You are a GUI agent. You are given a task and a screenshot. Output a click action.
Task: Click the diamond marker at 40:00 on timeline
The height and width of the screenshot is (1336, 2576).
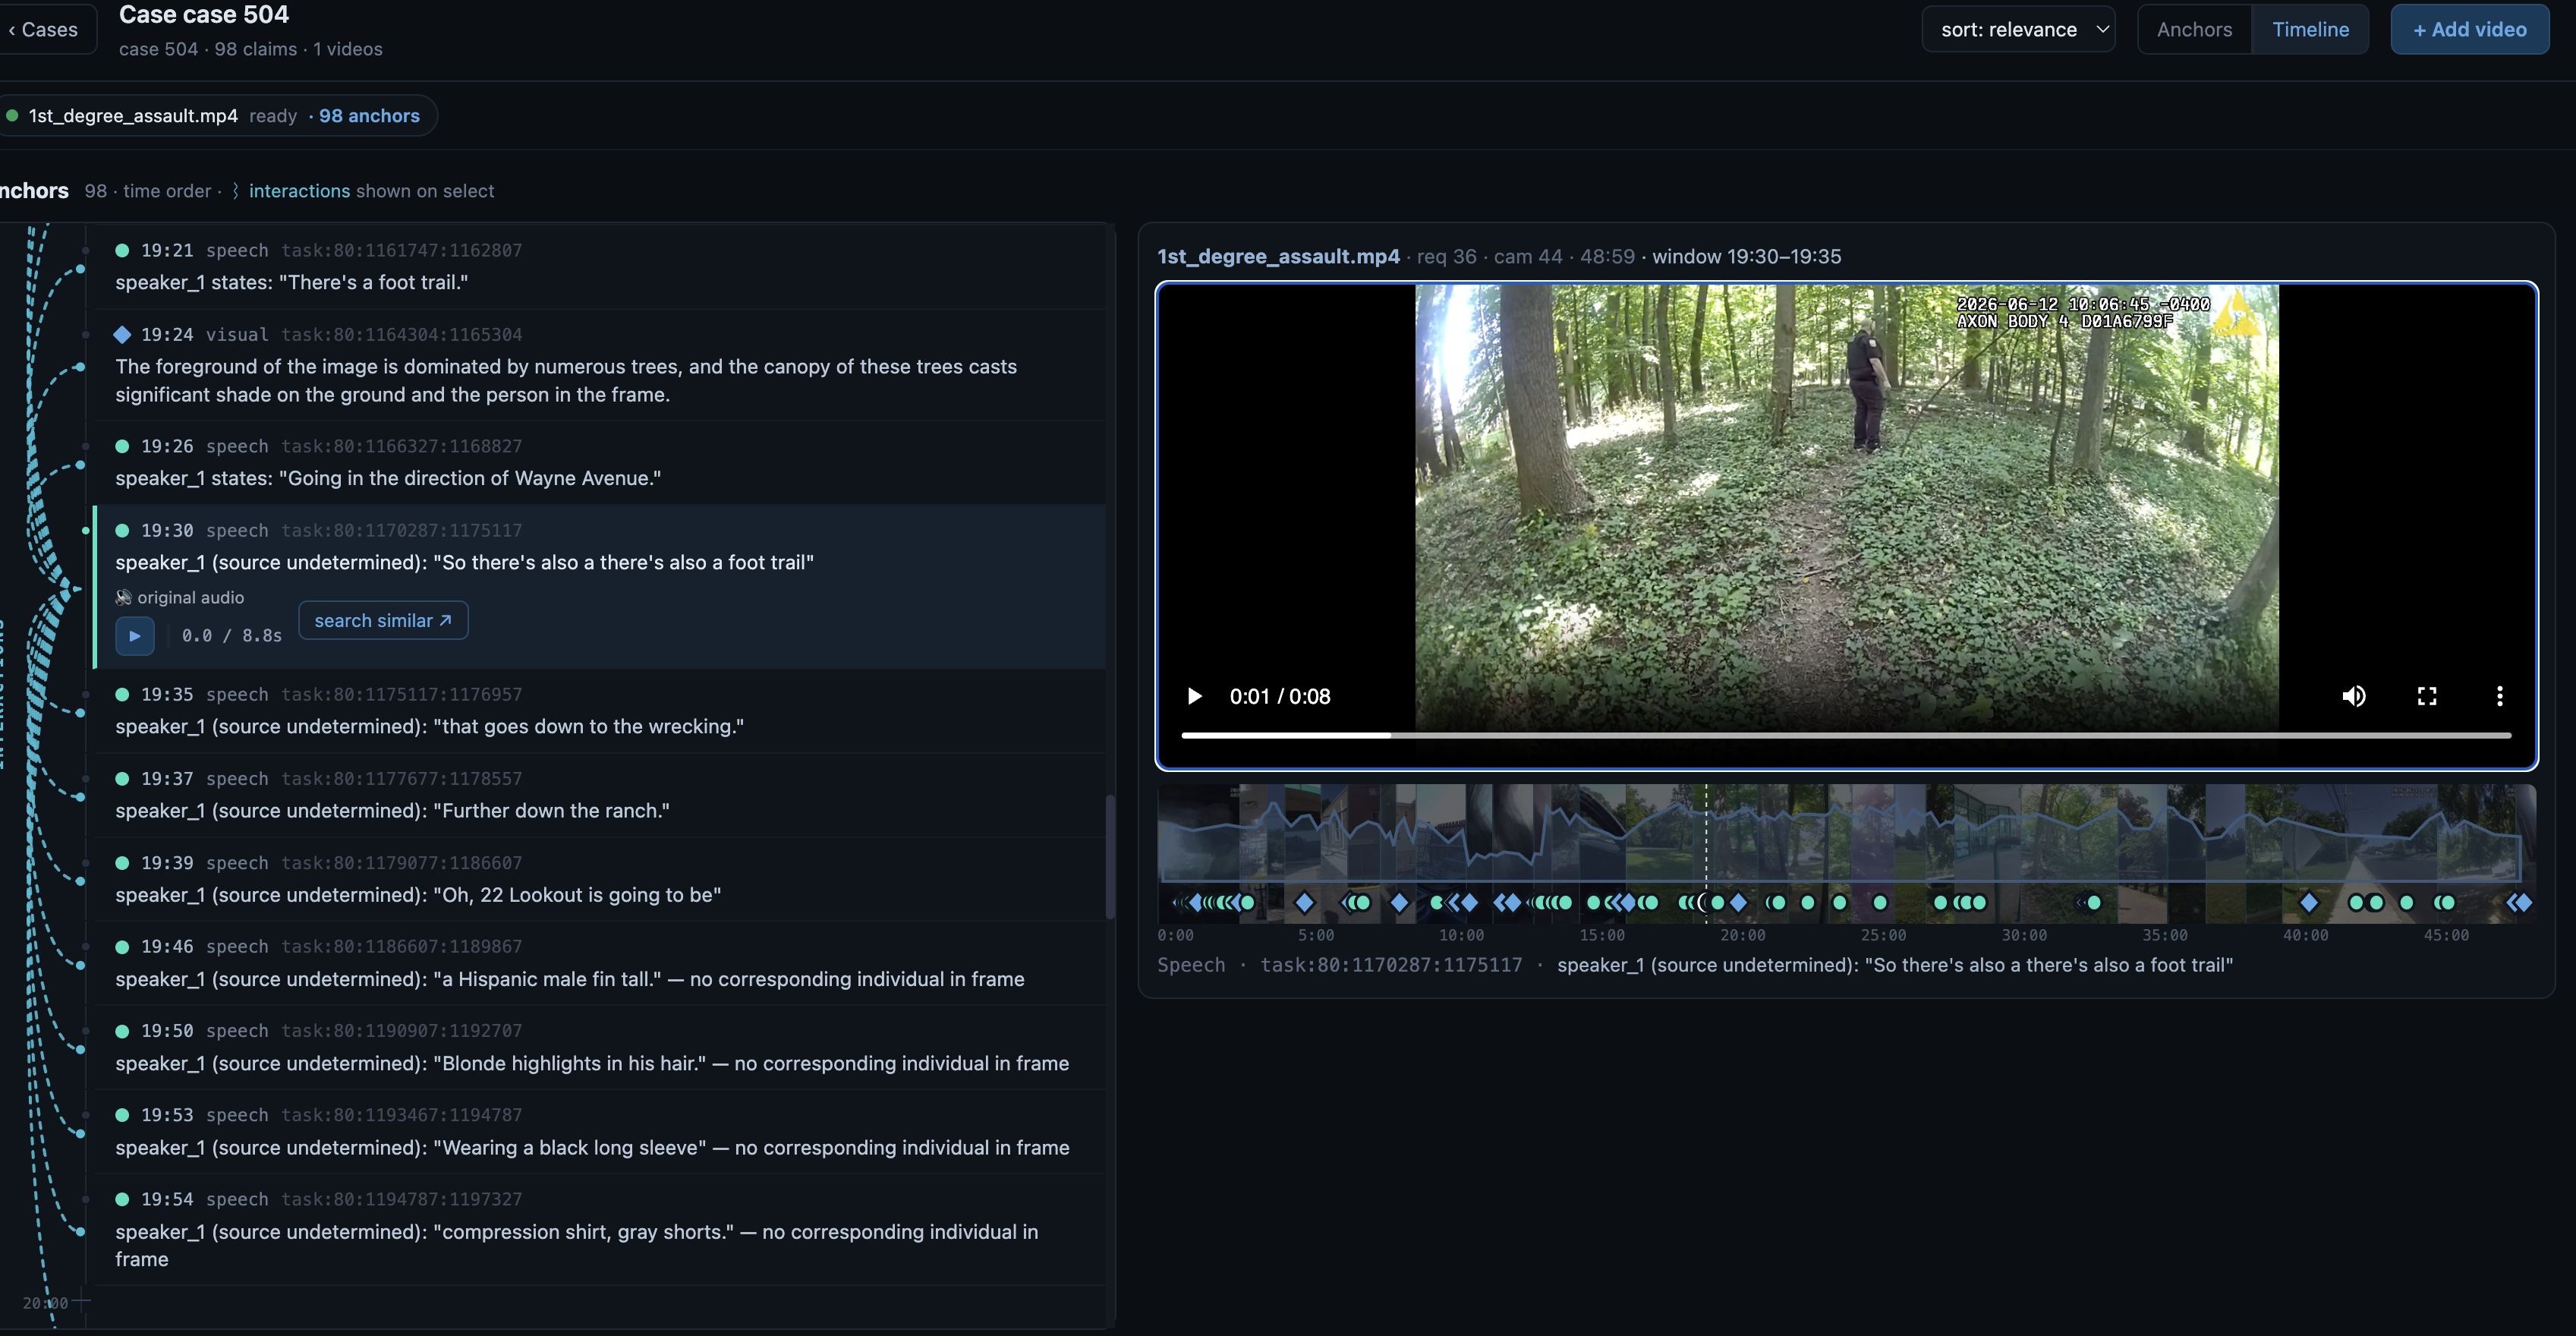(2309, 902)
